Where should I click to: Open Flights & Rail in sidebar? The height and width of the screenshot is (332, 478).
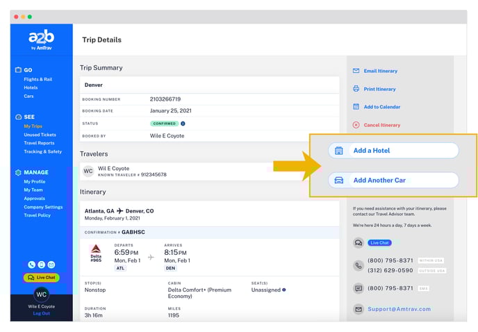click(x=38, y=79)
